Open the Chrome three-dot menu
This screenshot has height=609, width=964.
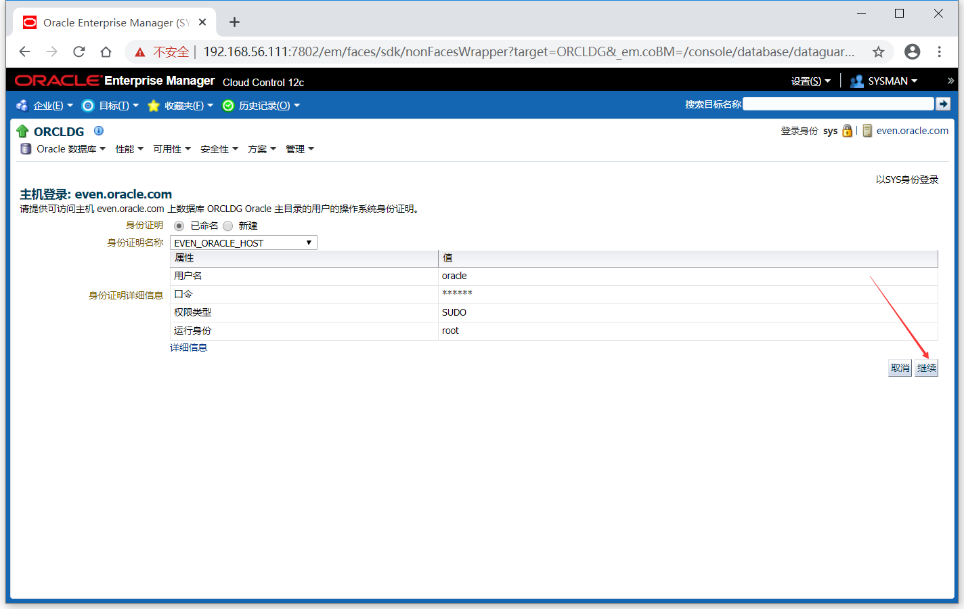pos(940,51)
